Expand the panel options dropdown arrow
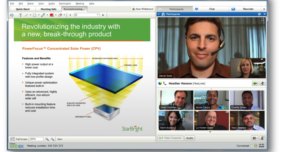The image size is (282, 152). pyautogui.click(x=264, y=9)
